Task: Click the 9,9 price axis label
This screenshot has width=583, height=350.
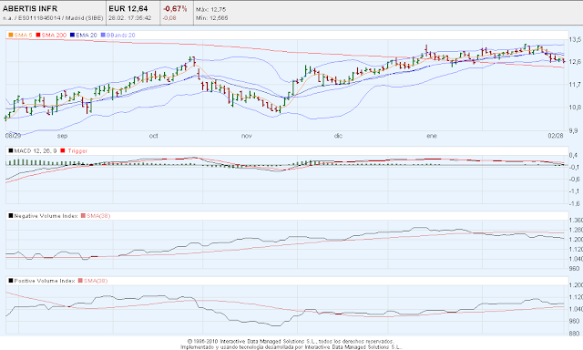Action: tap(575, 131)
